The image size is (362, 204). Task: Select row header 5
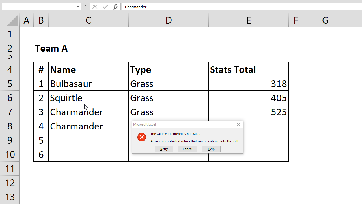tap(10, 83)
